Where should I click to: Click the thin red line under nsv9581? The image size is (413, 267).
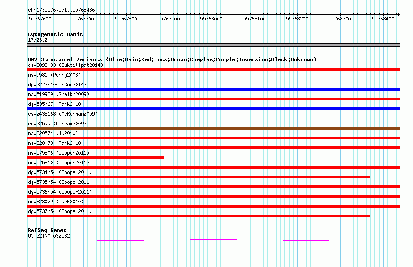pyautogui.click(x=213, y=79)
